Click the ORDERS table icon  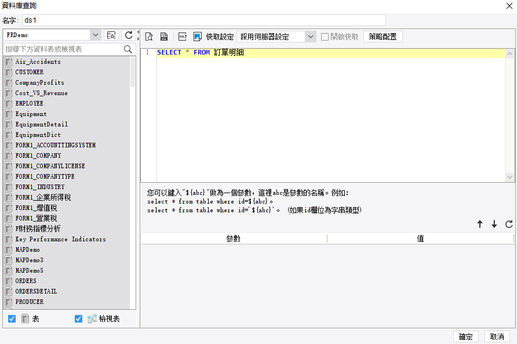pyautogui.click(x=9, y=281)
